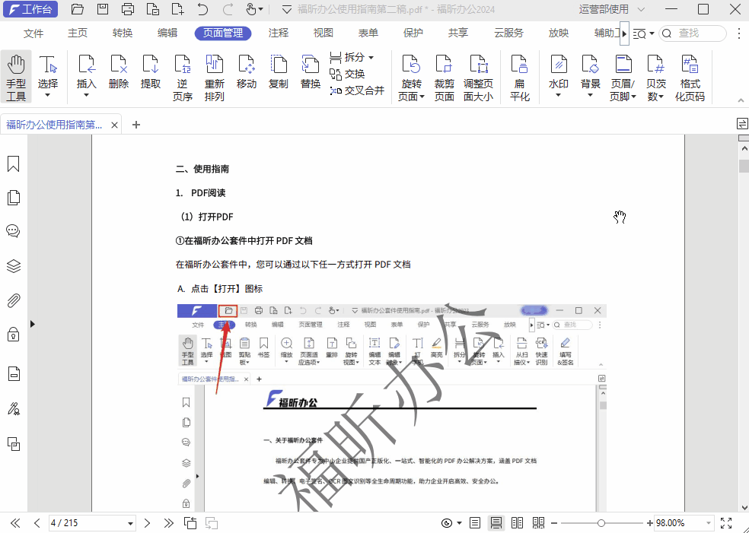Open the 水印 watermark tool
This screenshot has width=749, height=533.
pyautogui.click(x=558, y=72)
